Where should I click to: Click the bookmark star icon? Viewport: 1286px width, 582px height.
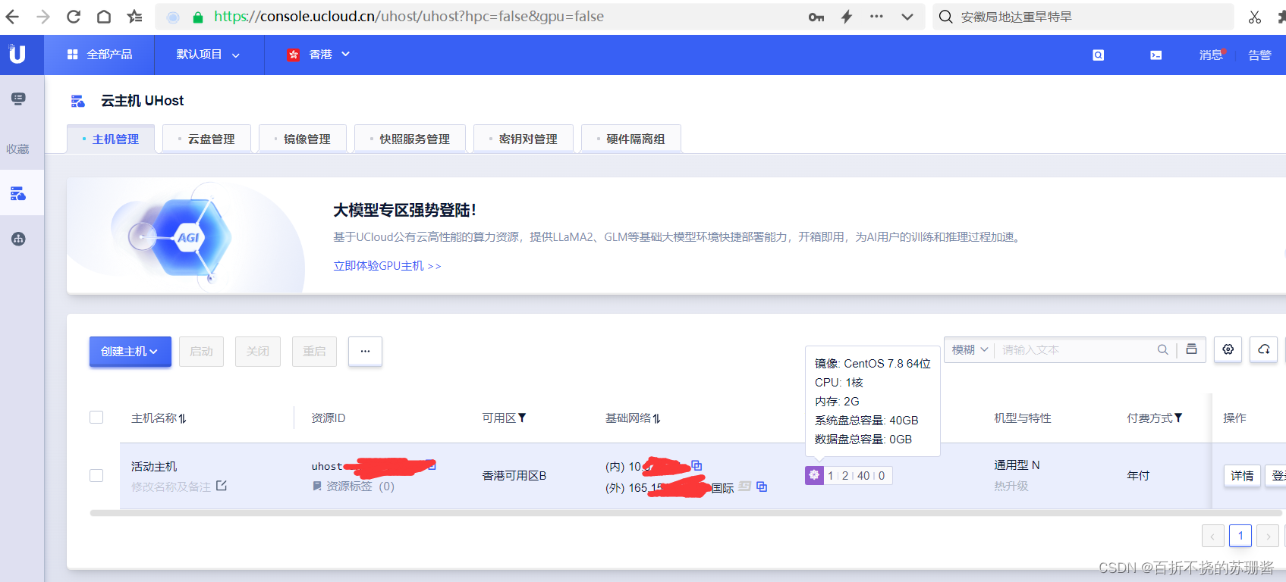click(134, 17)
